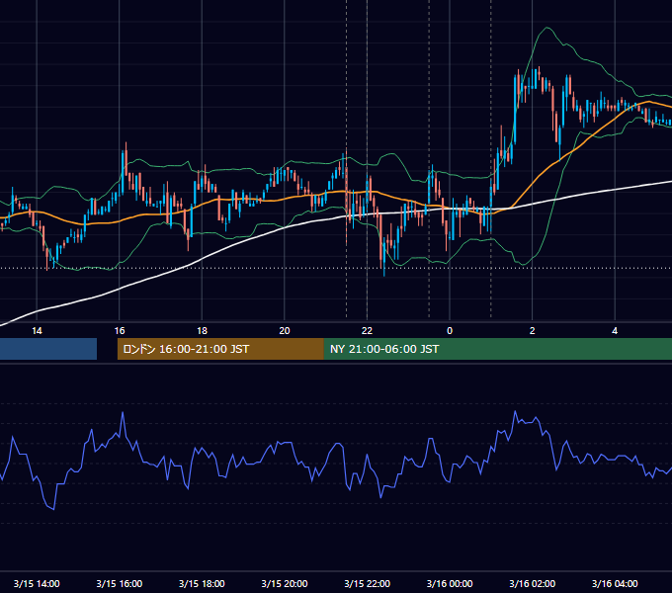Viewport: 672px width, 593px height.
Task: Click the 3/16 02:00 date label
Action: pyautogui.click(x=533, y=583)
